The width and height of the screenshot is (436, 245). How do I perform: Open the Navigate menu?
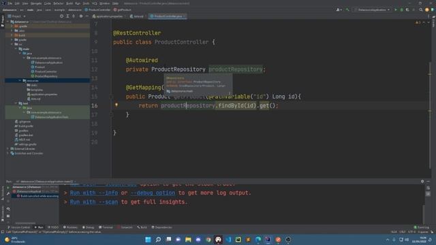pyautogui.click(x=36, y=3)
